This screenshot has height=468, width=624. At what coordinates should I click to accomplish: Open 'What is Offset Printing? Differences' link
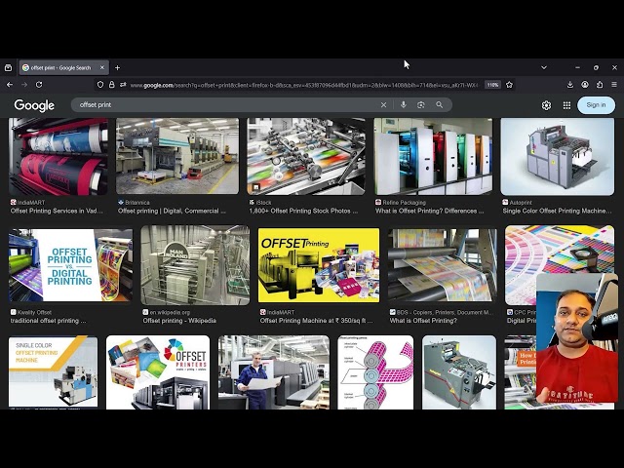click(x=430, y=211)
